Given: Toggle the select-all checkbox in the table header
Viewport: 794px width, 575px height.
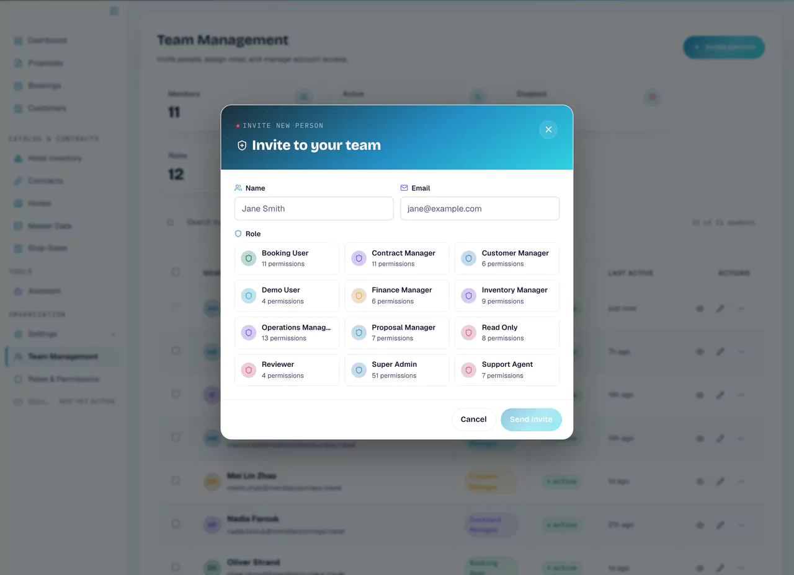Looking at the screenshot, I should pyautogui.click(x=176, y=272).
